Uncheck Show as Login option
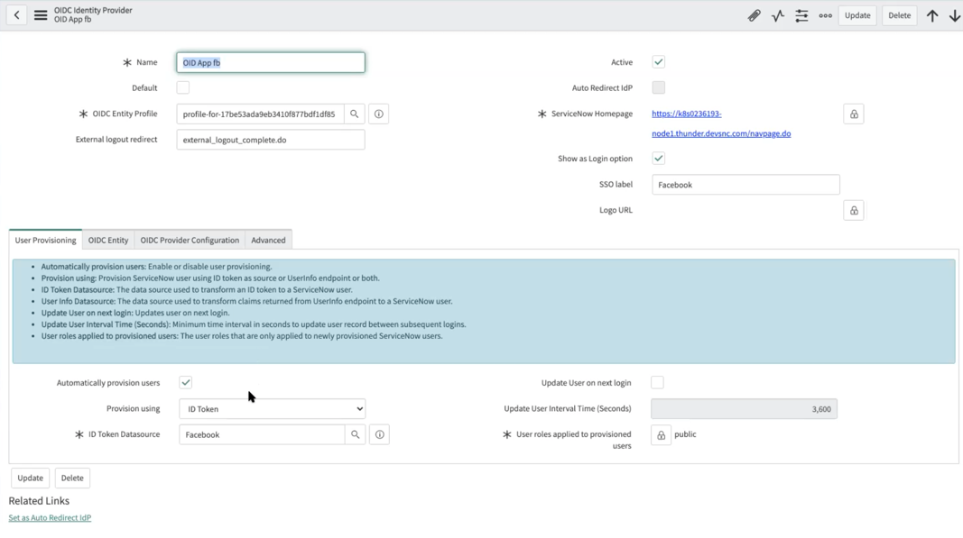This screenshot has width=963, height=538. click(x=658, y=159)
